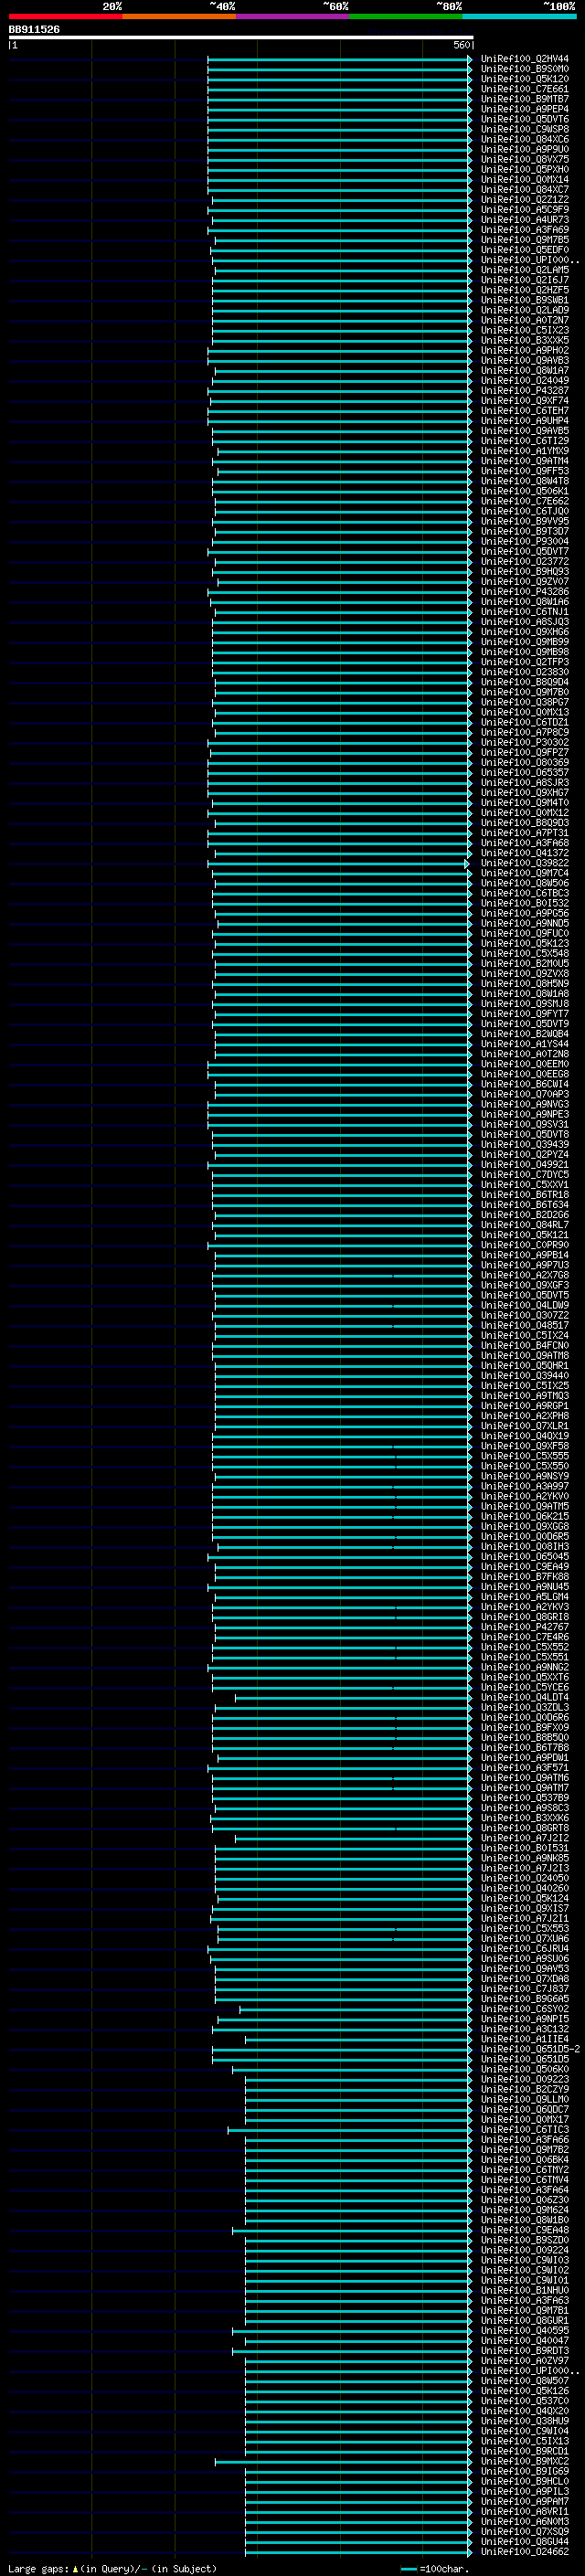Select the UniRef100_Q2LAD9 label
The height and width of the screenshot is (2576, 585).
(525, 310)
